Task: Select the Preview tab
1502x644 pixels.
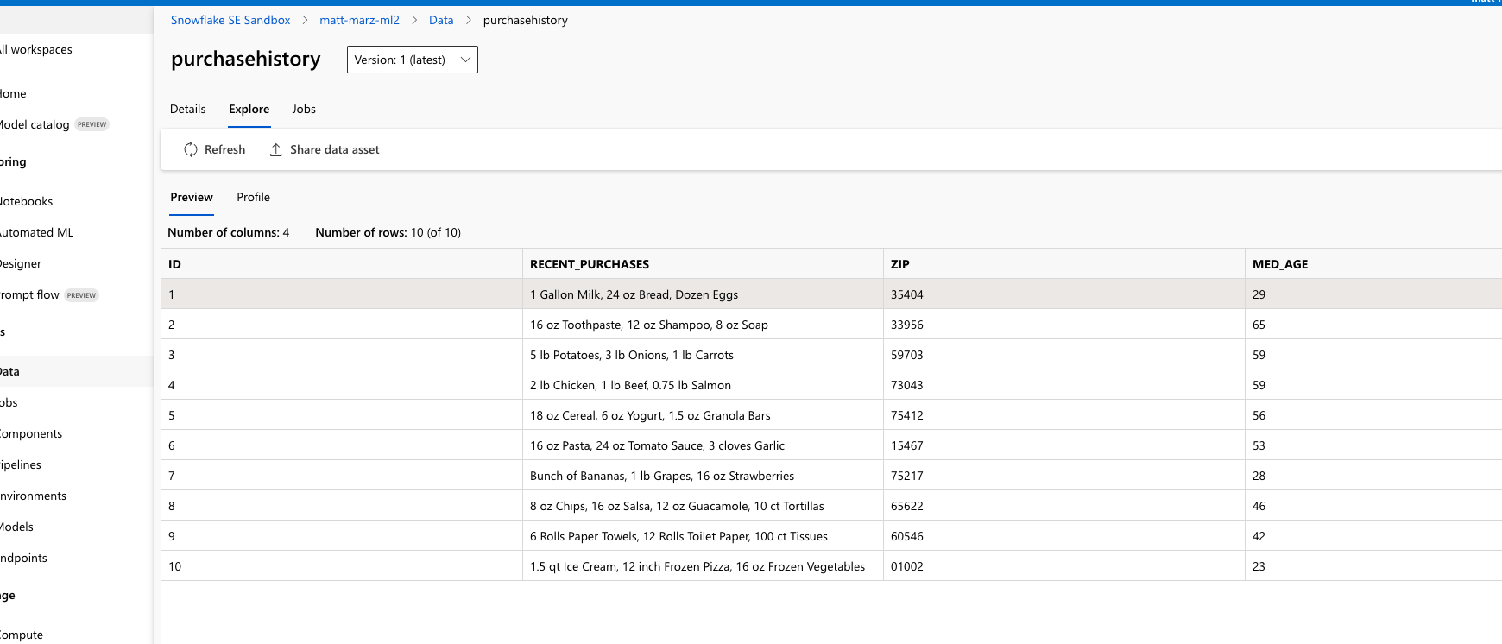Action: pos(192,198)
